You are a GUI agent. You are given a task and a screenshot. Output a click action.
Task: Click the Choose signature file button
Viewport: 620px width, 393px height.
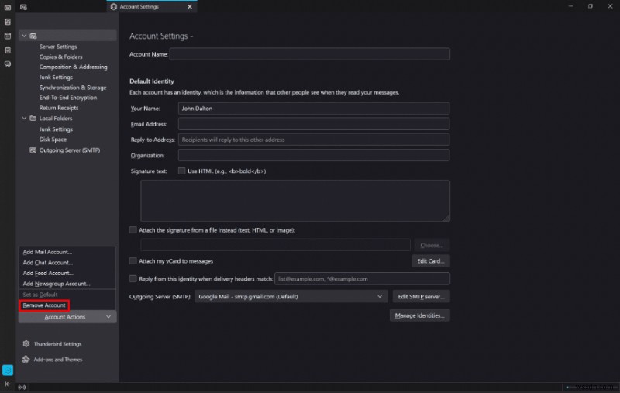click(432, 245)
